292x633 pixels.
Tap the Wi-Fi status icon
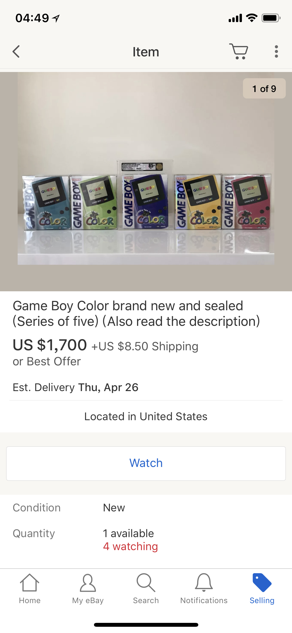[252, 18]
